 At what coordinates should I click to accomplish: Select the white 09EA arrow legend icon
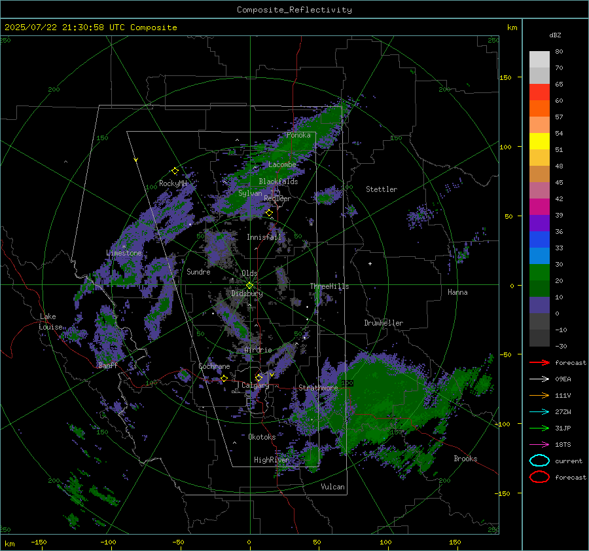[539, 379]
